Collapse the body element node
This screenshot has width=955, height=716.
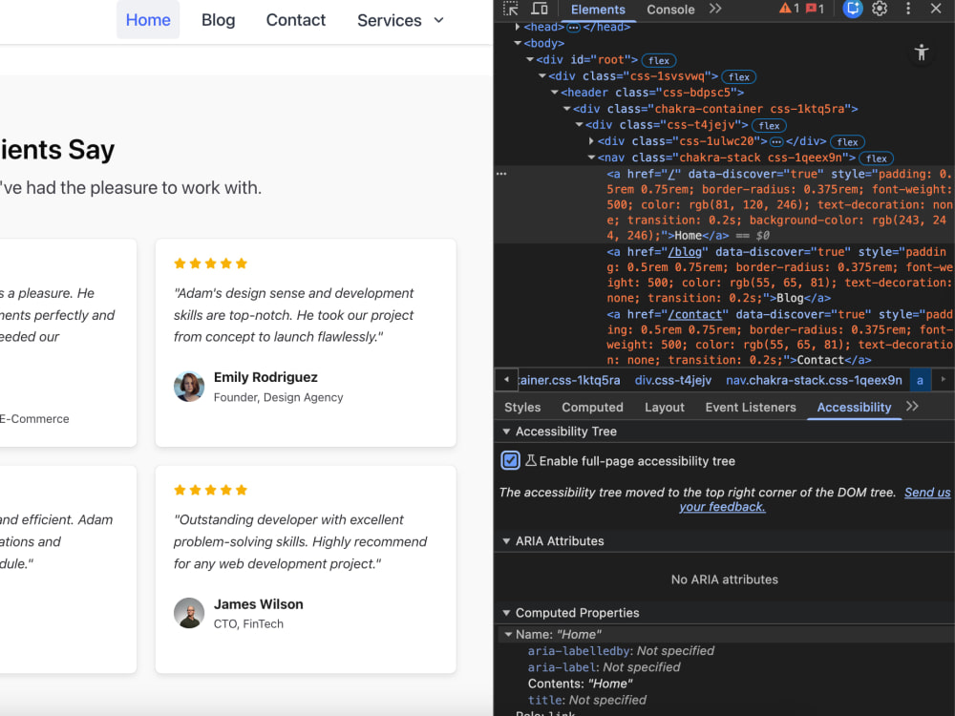coord(517,43)
